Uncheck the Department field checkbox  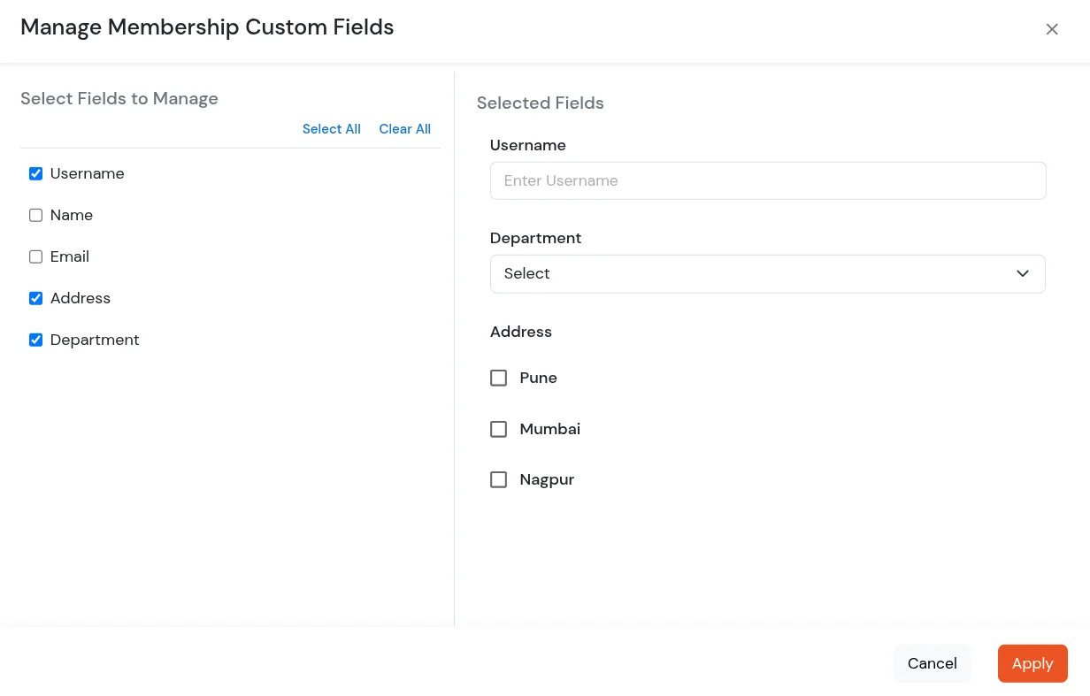click(x=35, y=340)
